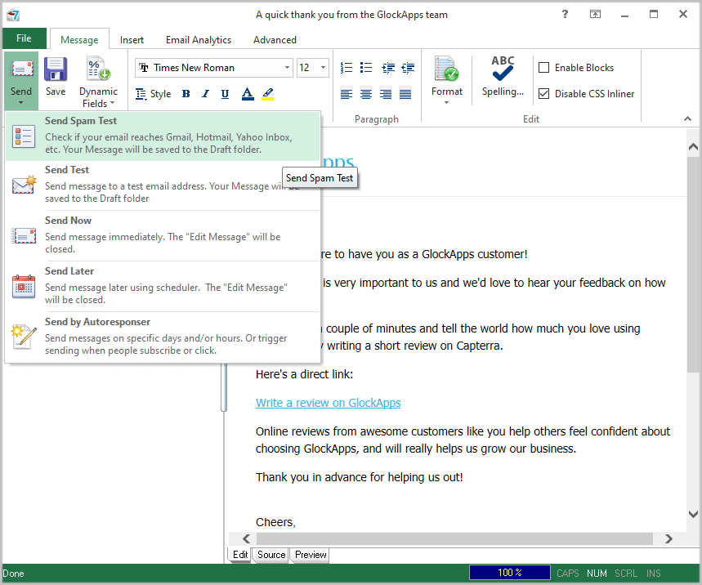
Task: Click the horizontal scrollbar left arrow
Action: [x=246, y=538]
